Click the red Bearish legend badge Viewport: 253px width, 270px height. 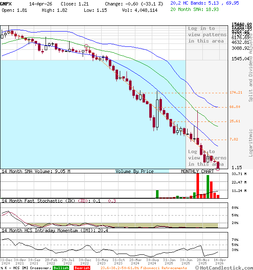(82, 268)
